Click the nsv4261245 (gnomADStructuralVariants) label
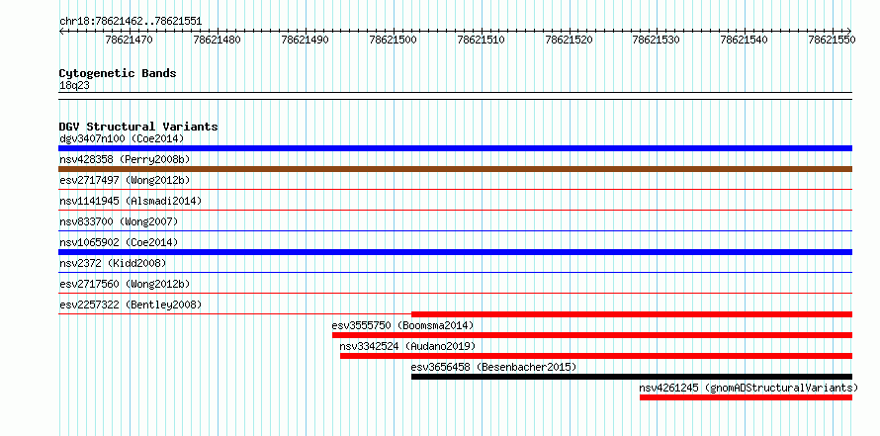 click(748, 388)
